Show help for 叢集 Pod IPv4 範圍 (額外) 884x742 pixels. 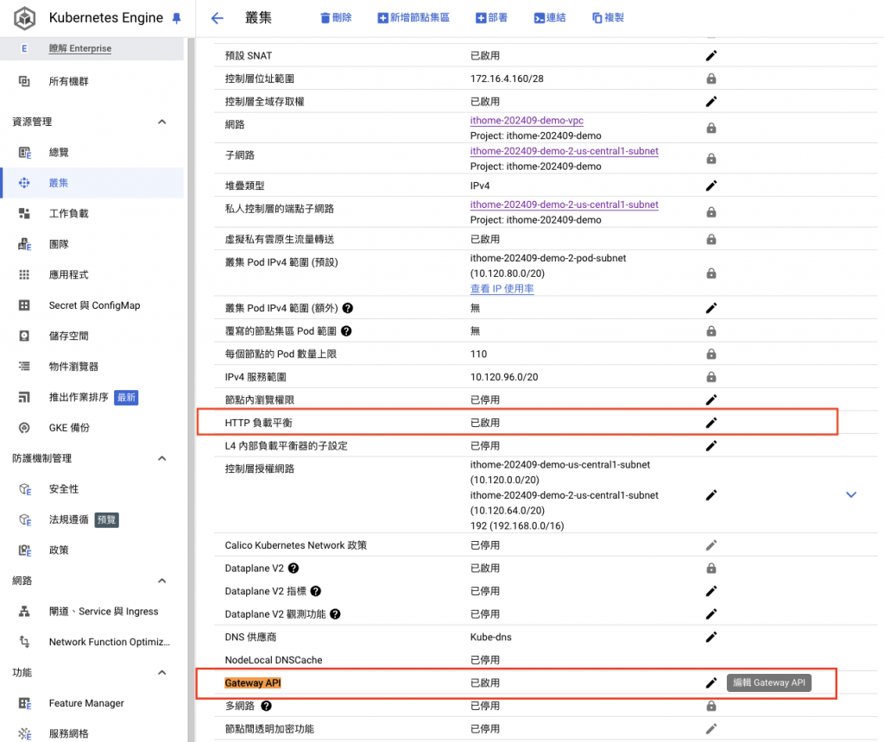pos(348,308)
